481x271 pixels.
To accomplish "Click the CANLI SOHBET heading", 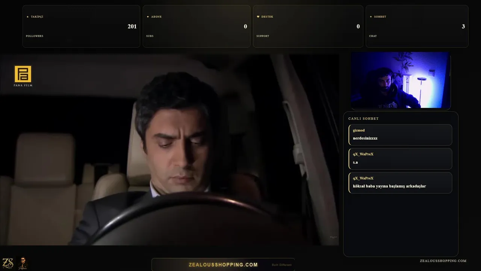I will click(363, 119).
